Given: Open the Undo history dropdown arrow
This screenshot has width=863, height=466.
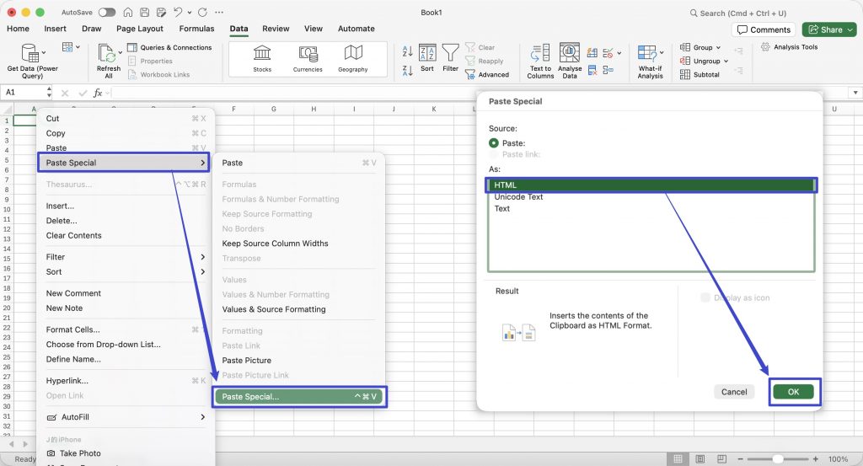Looking at the screenshot, I should (190, 12).
